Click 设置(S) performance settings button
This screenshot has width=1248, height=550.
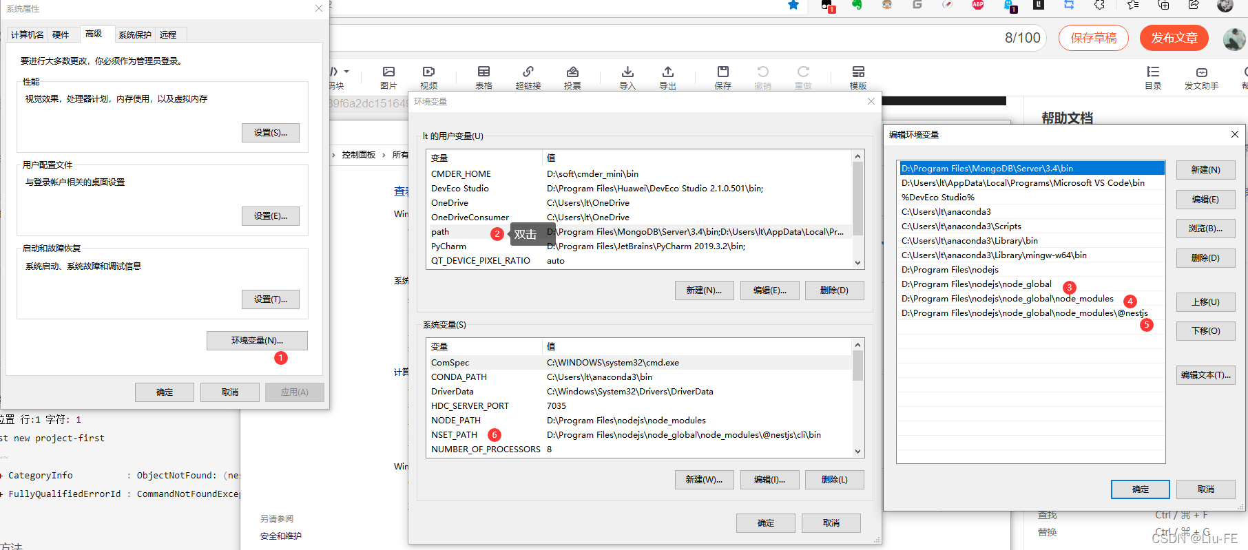271,133
